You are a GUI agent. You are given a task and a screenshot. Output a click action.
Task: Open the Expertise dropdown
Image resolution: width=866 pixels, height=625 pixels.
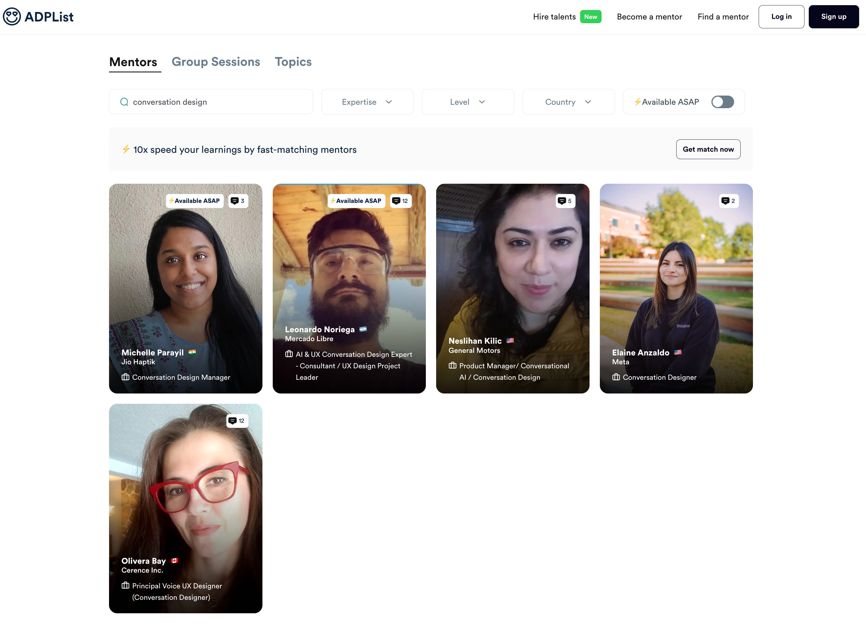click(367, 102)
